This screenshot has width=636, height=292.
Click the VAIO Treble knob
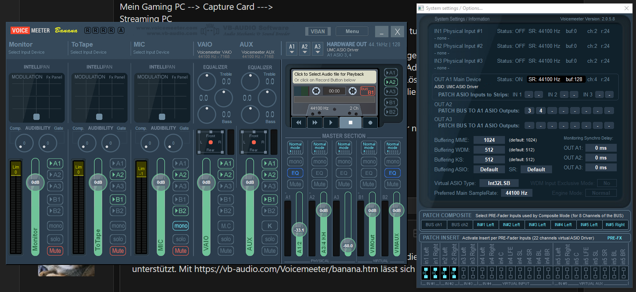206,82
